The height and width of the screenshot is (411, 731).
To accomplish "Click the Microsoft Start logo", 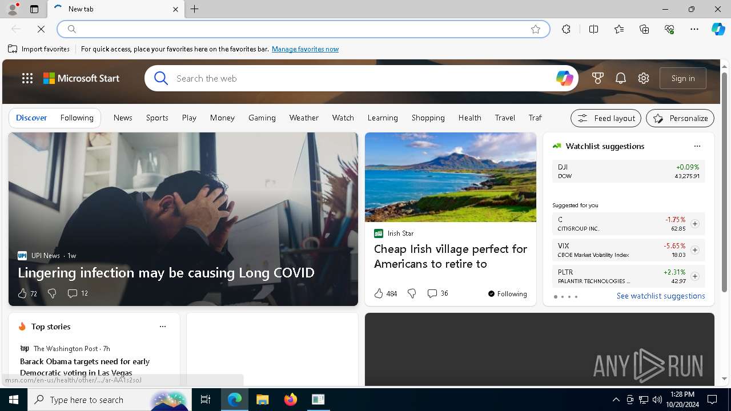I will point(81,78).
